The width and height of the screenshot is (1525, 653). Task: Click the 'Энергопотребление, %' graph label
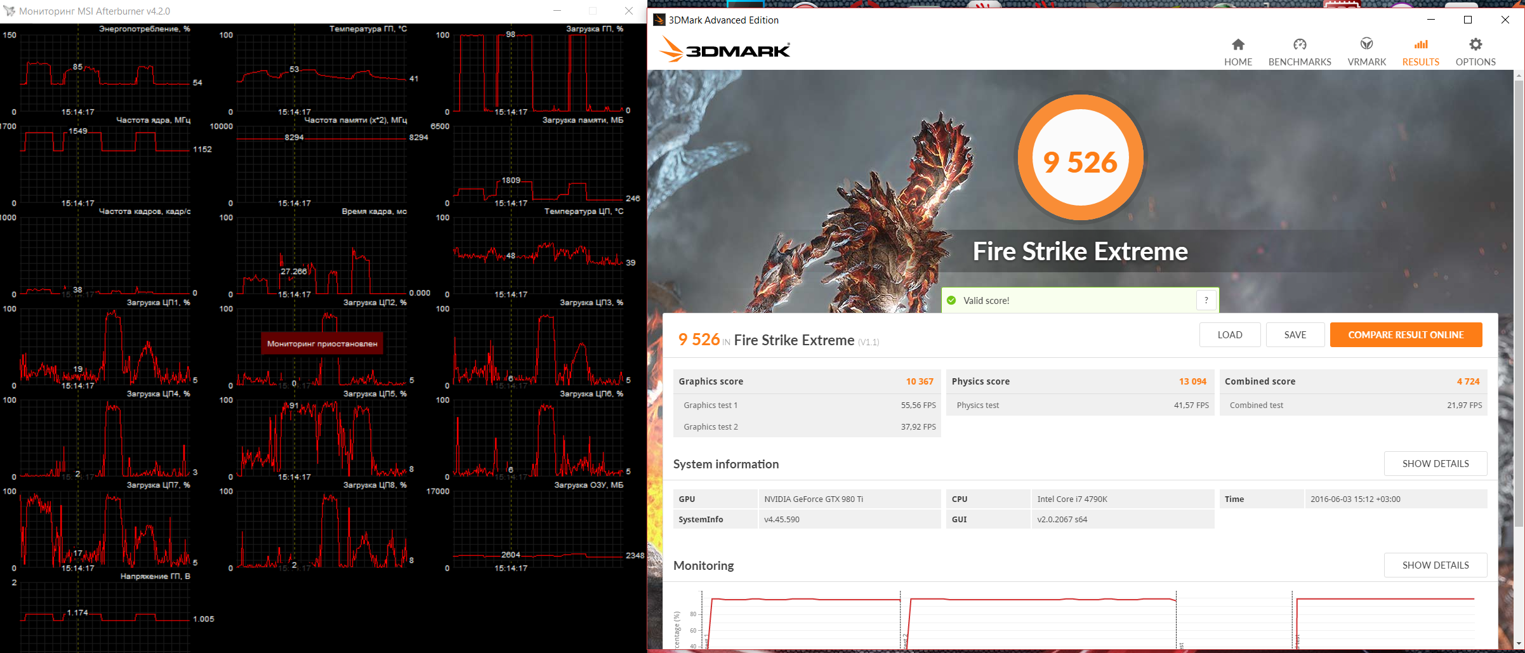point(145,29)
